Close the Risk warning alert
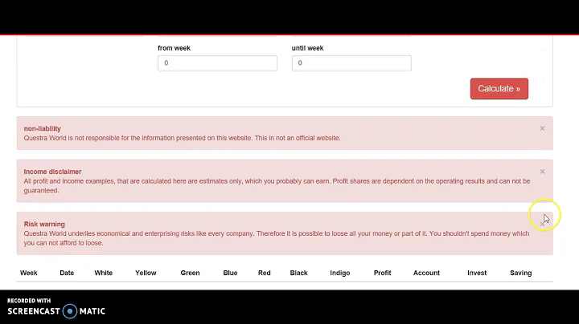Screen dimensions: 579x324 click(542, 224)
